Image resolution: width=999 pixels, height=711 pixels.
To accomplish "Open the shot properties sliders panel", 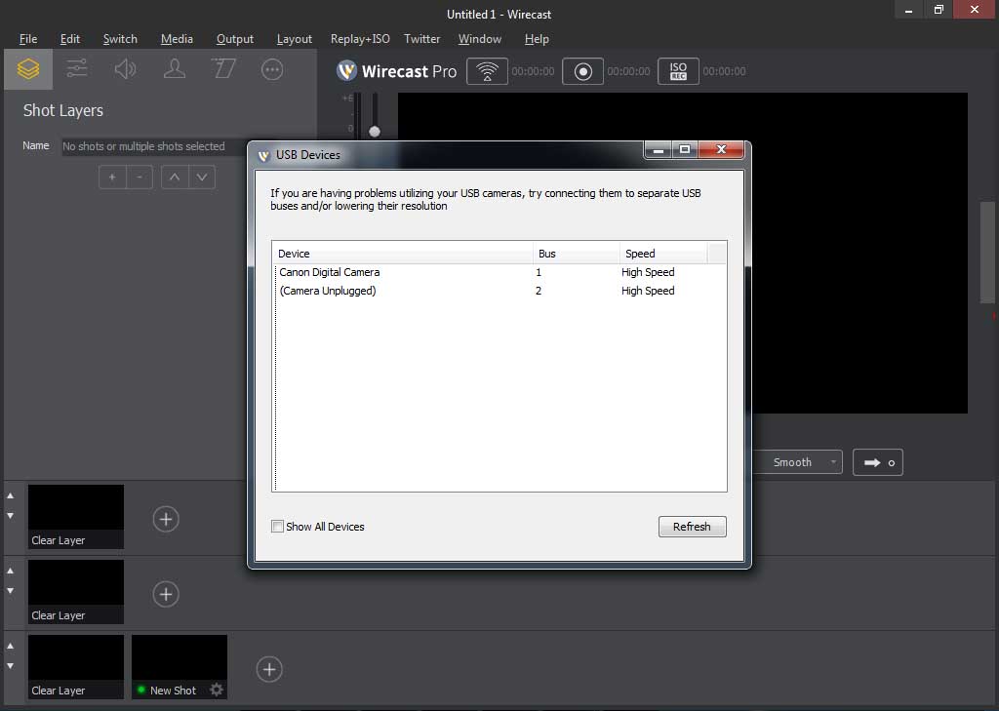I will 77,69.
